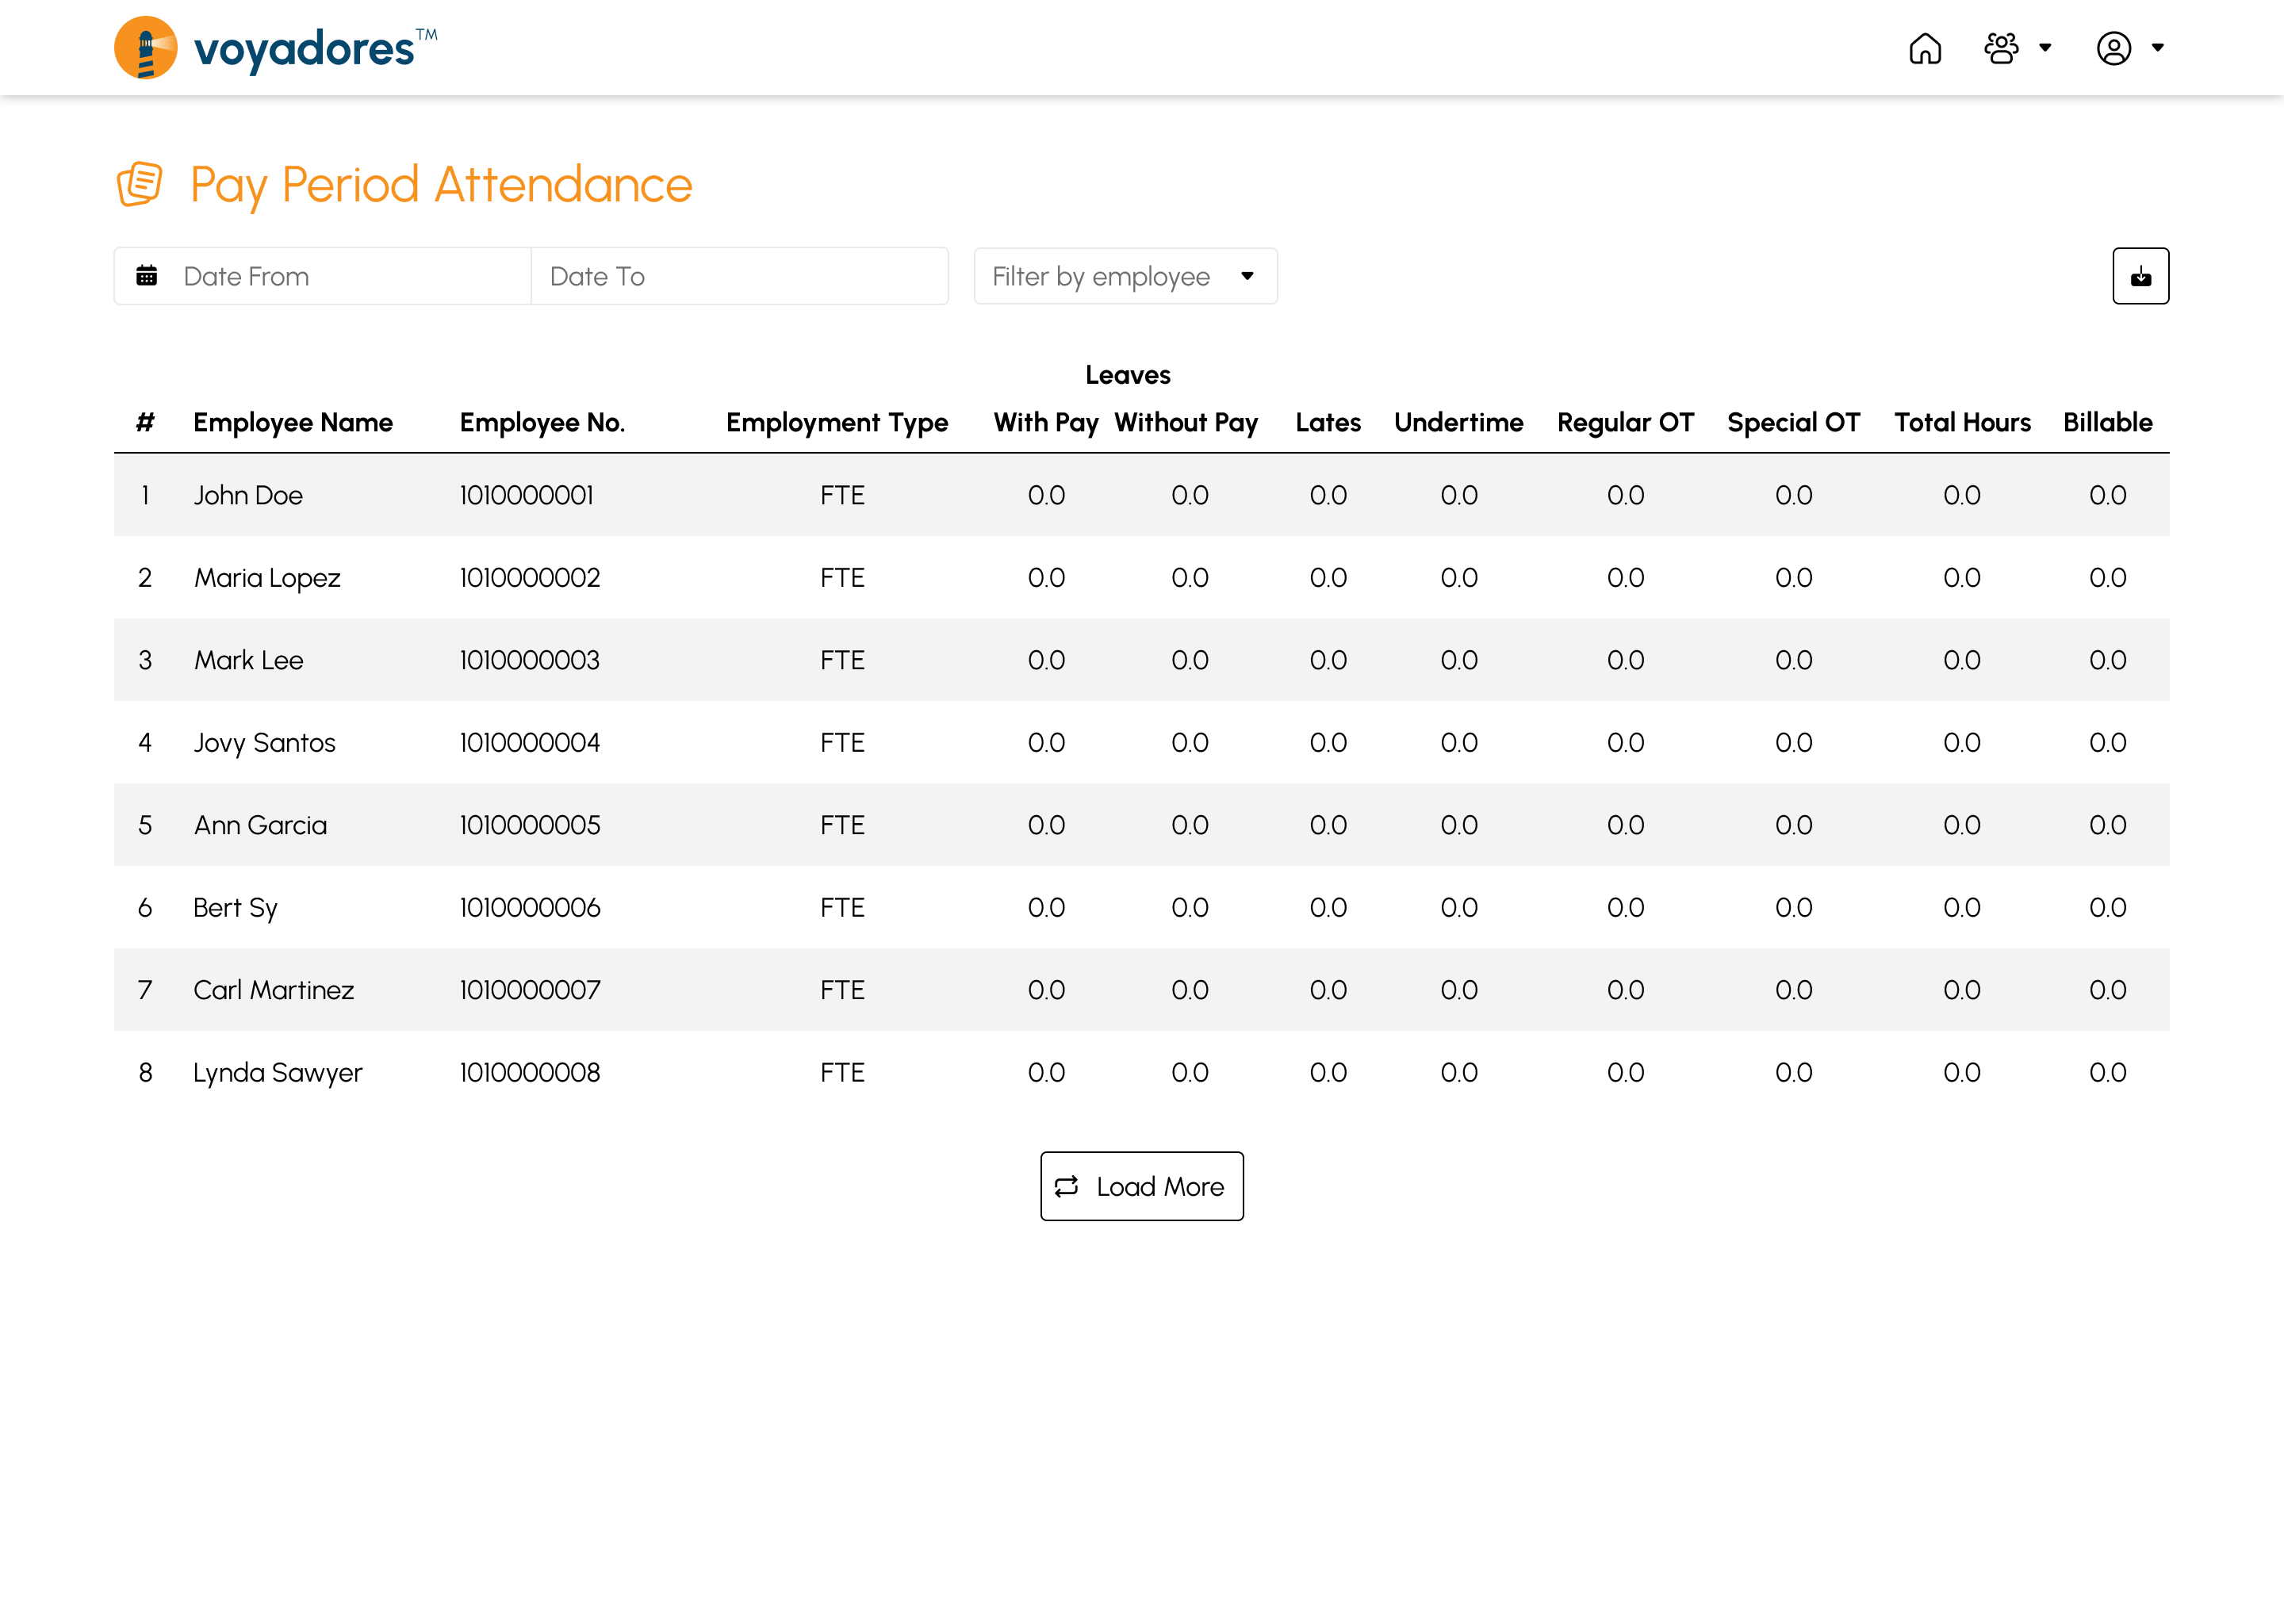
Task: Click FTE in Lynda Sawyer's row
Action: click(x=842, y=1073)
